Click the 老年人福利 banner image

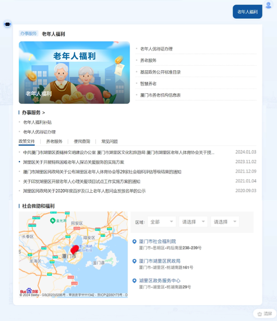tap(75, 72)
